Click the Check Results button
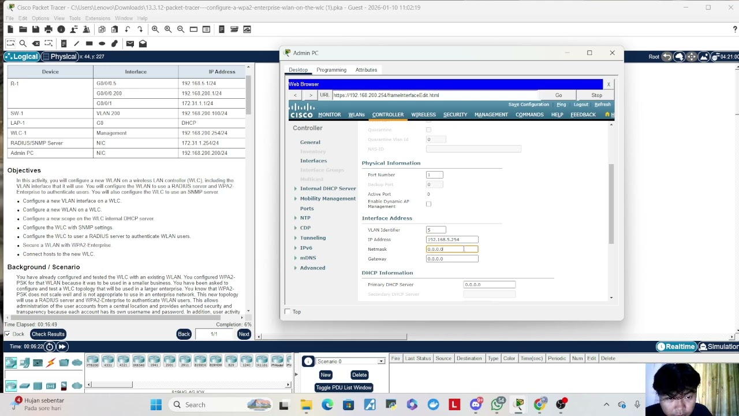 pyautogui.click(x=48, y=334)
